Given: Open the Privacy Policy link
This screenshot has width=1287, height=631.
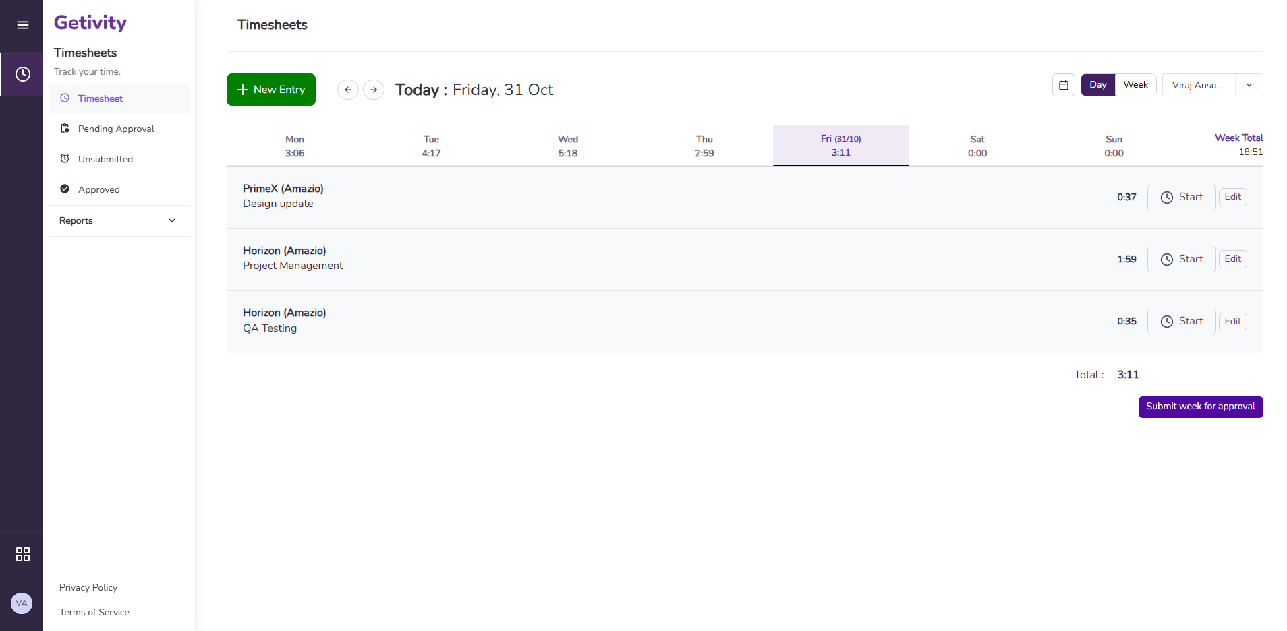Looking at the screenshot, I should click(88, 587).
